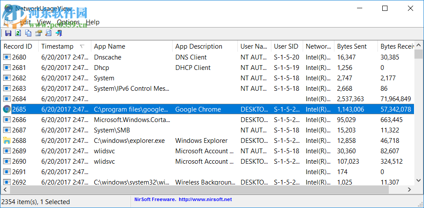Click the horizontal scrollbar right arrow
424x208 pixels.
tap(409, 190)
